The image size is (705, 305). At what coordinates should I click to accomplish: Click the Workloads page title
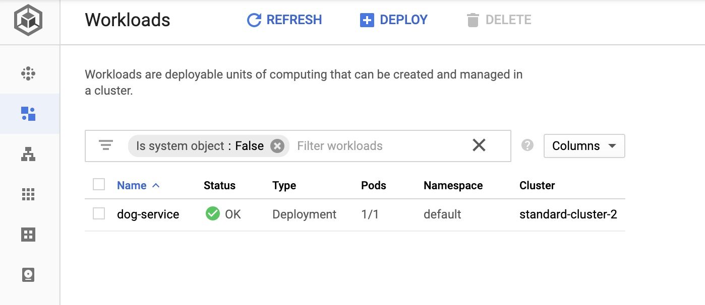(127, 20)
